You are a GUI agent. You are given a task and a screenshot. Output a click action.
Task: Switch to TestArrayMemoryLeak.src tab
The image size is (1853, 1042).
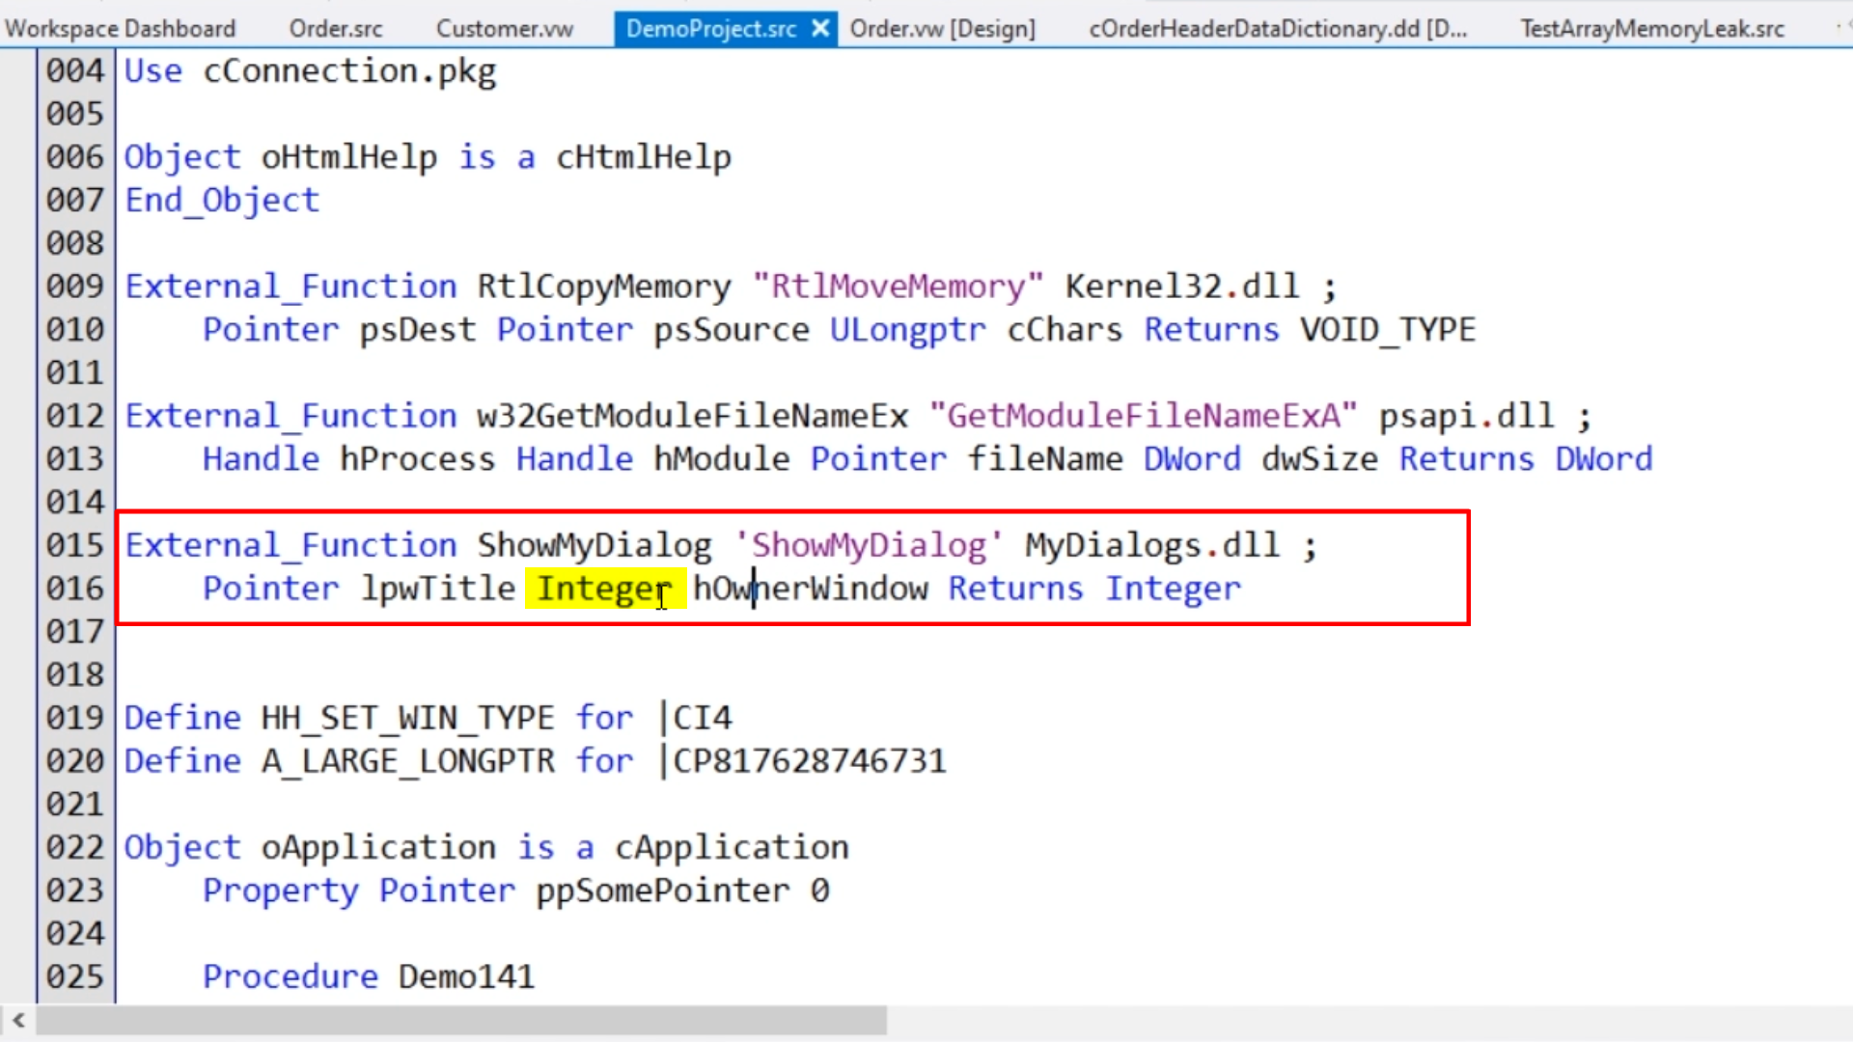1651,29
